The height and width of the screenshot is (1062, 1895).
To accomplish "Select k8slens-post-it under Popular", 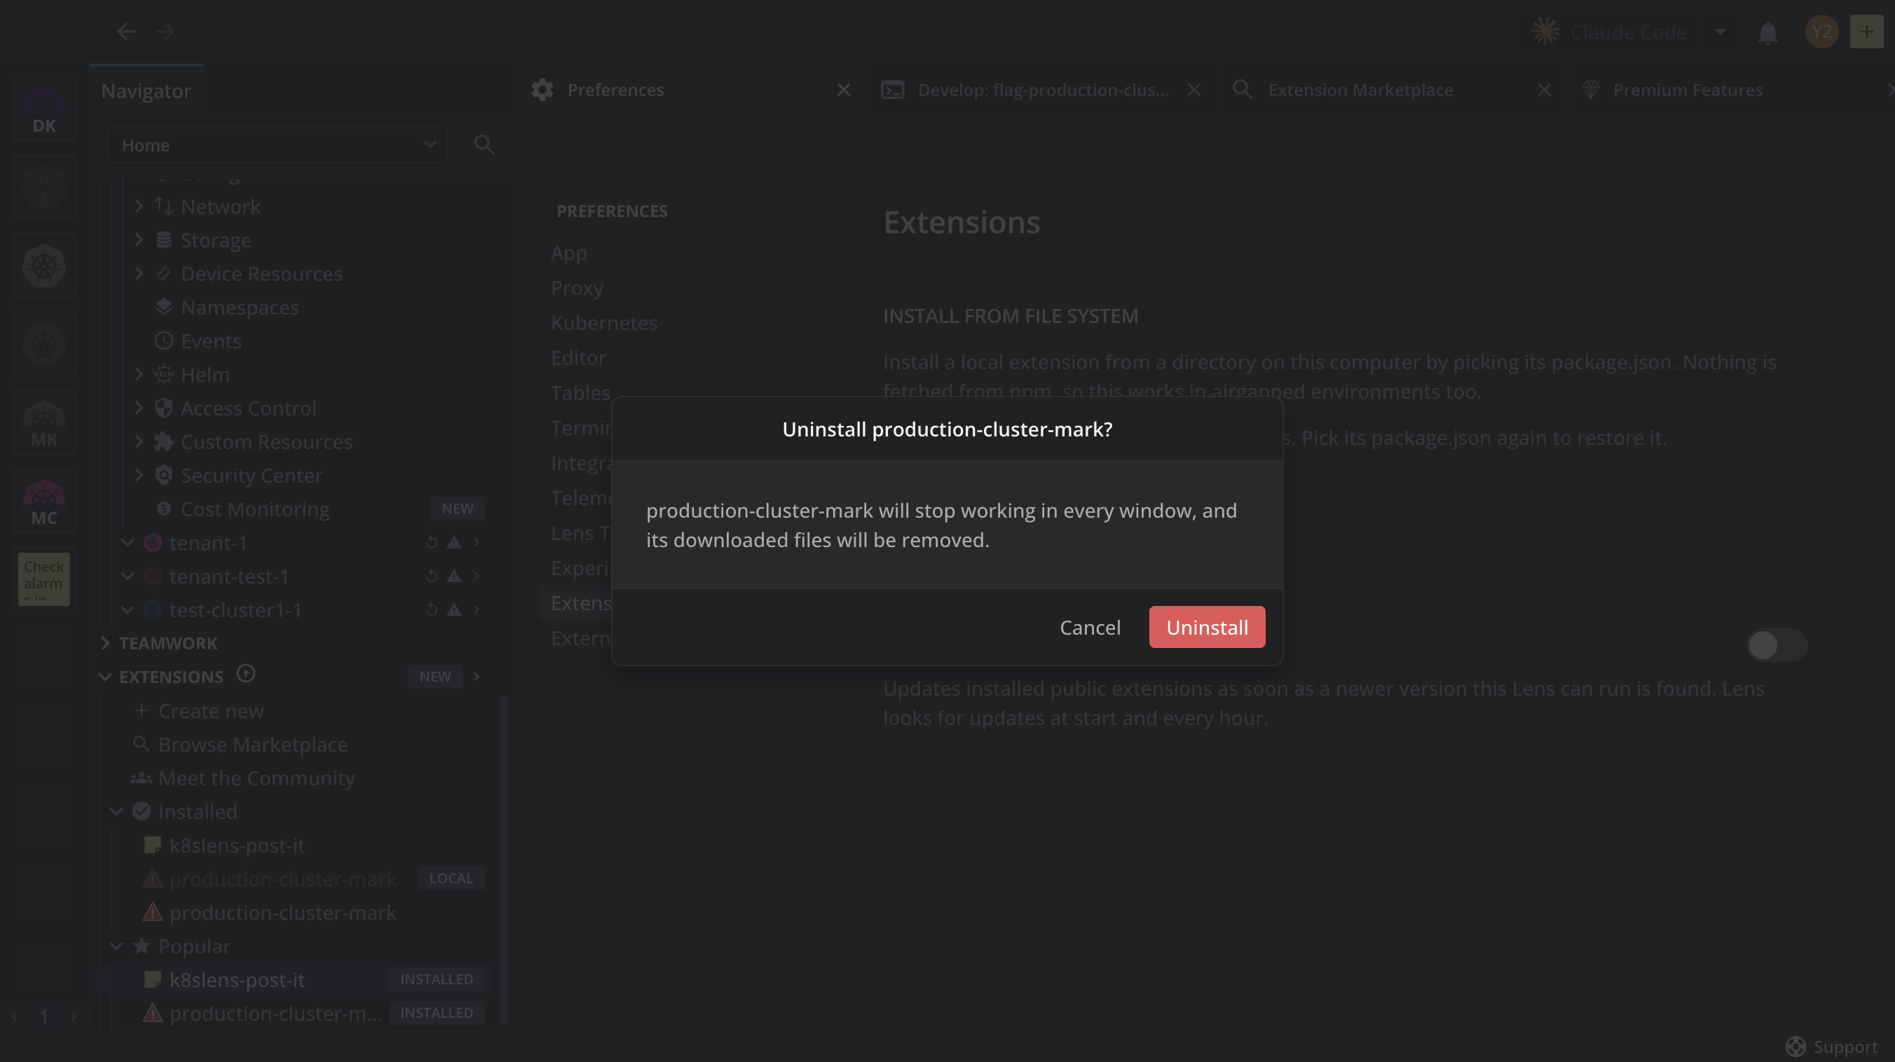I will (237, 979).
